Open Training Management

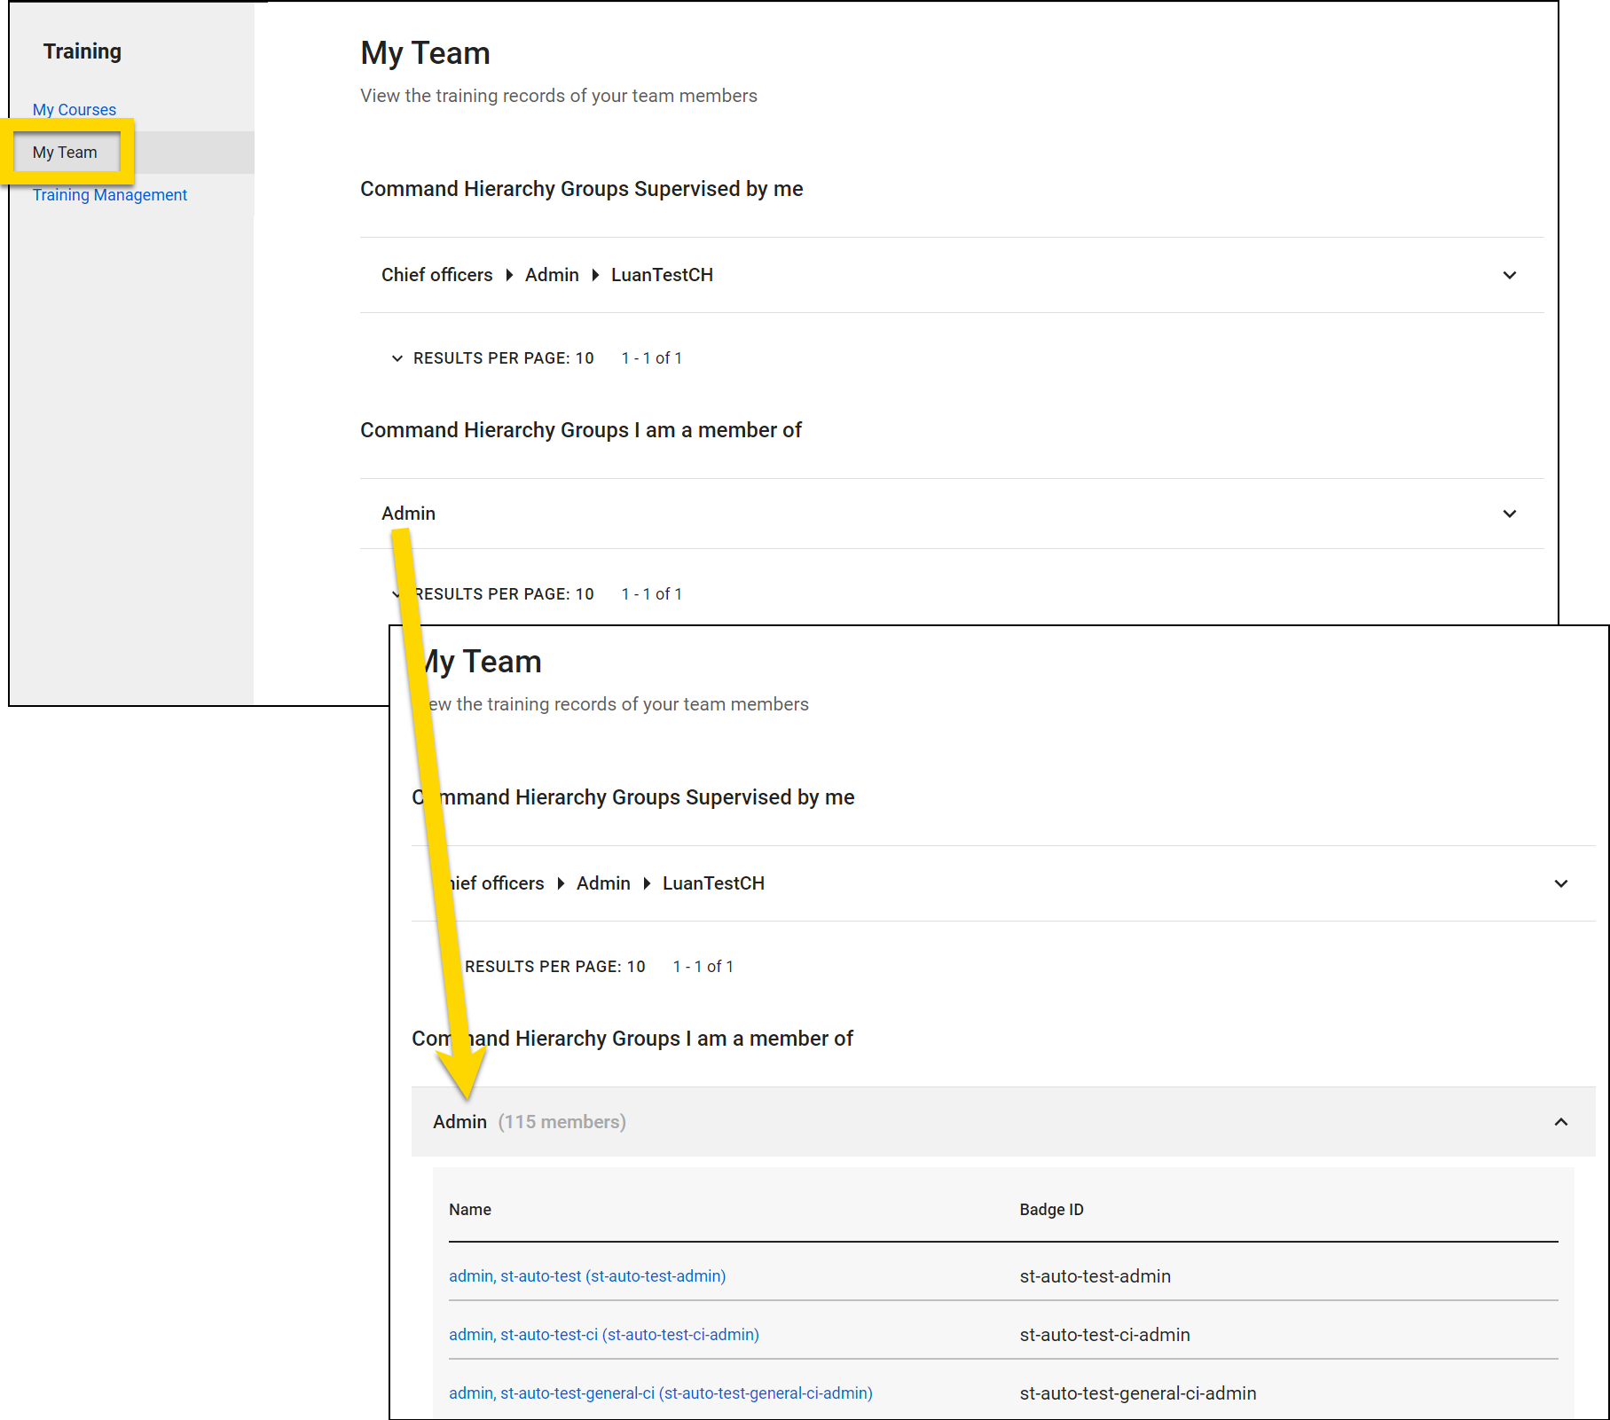click(x=110, y=194)
